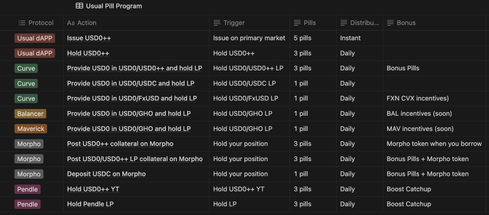Screen dimensions: 489x215
Task: Click Usual dAPP tag in Hold USD0++ row
Action: (35, 53)
